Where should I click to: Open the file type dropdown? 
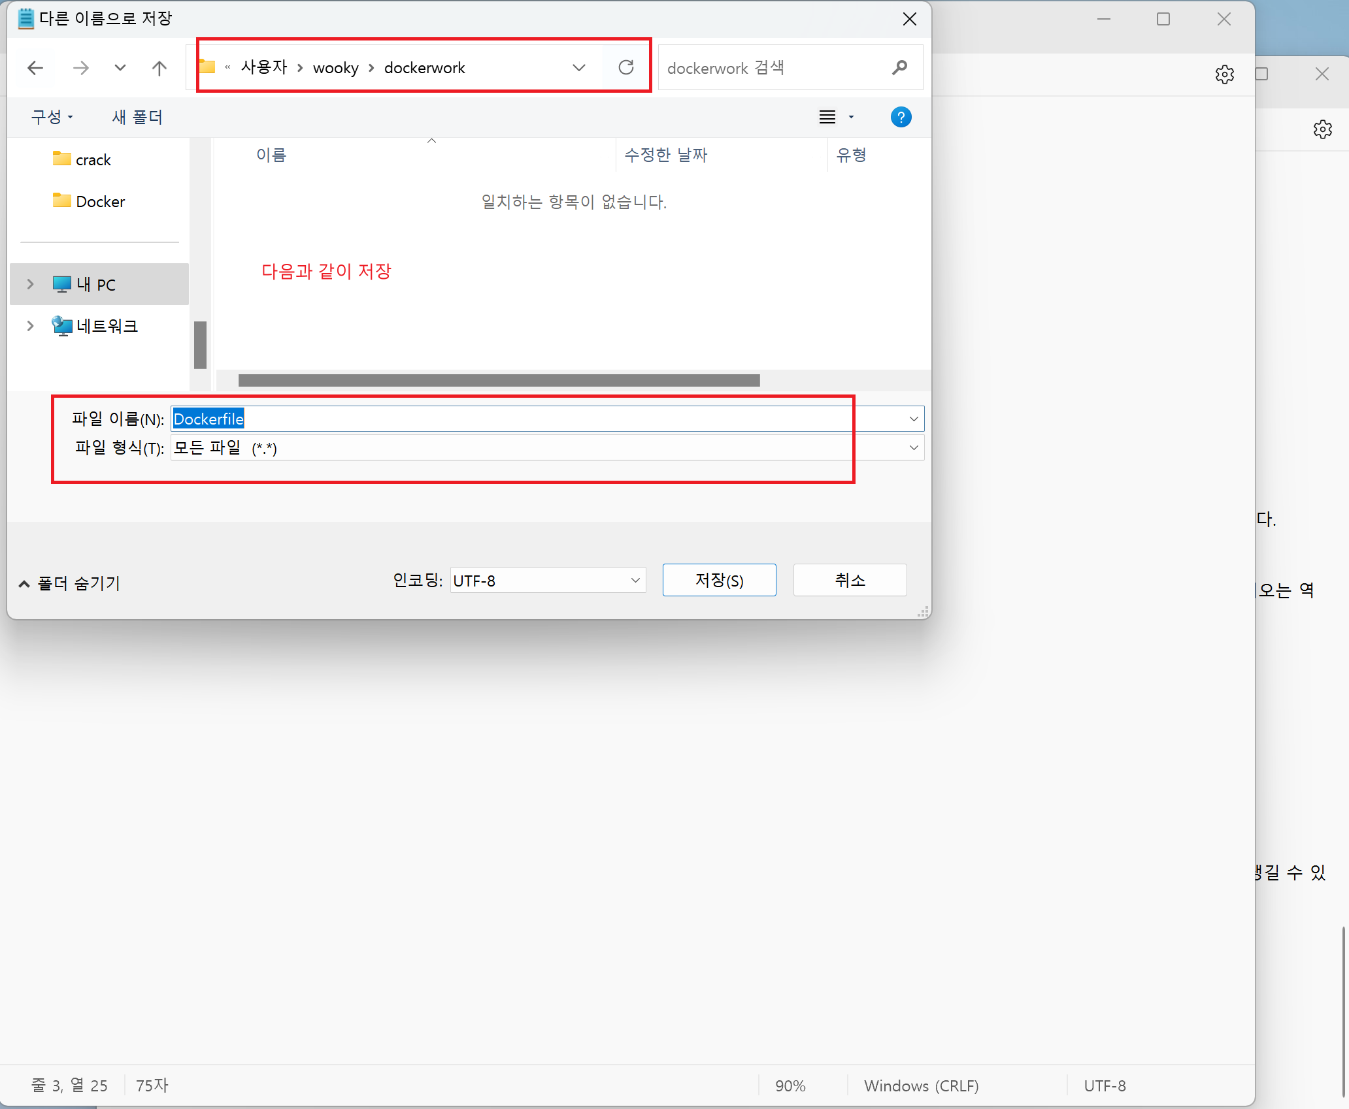coord(913,448)
